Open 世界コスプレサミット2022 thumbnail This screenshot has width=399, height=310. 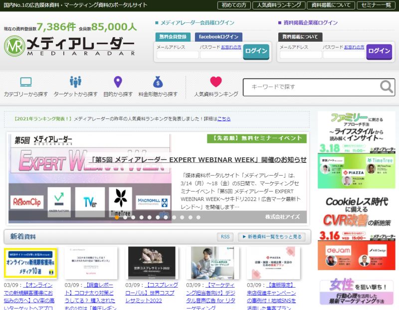pyautogui.click(x=152, y=263)
